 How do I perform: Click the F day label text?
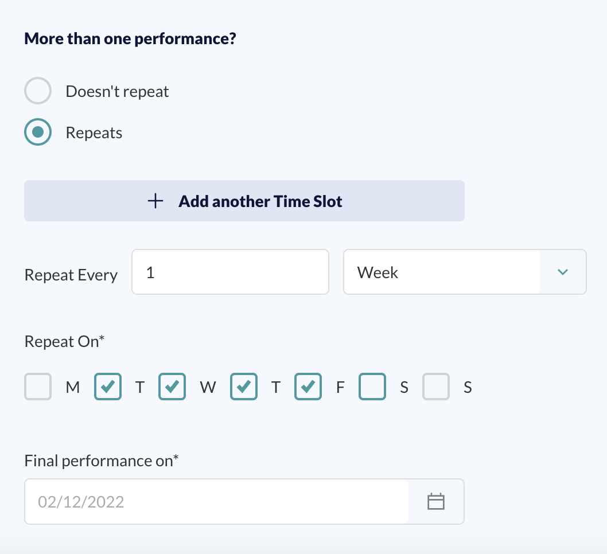(x=340, y=387)
